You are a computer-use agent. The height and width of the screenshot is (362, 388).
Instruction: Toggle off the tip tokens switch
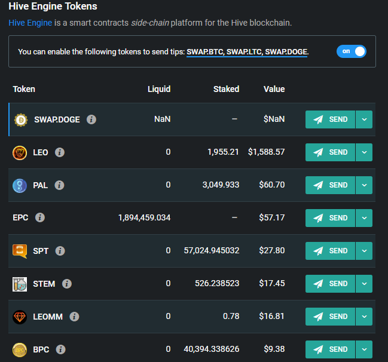(x=352, y=51)
